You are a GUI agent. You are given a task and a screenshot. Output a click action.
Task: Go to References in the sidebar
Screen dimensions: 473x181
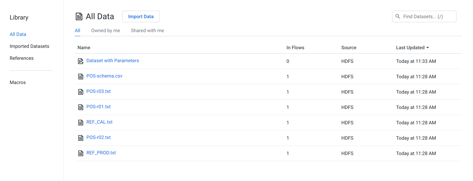[22, 58]
